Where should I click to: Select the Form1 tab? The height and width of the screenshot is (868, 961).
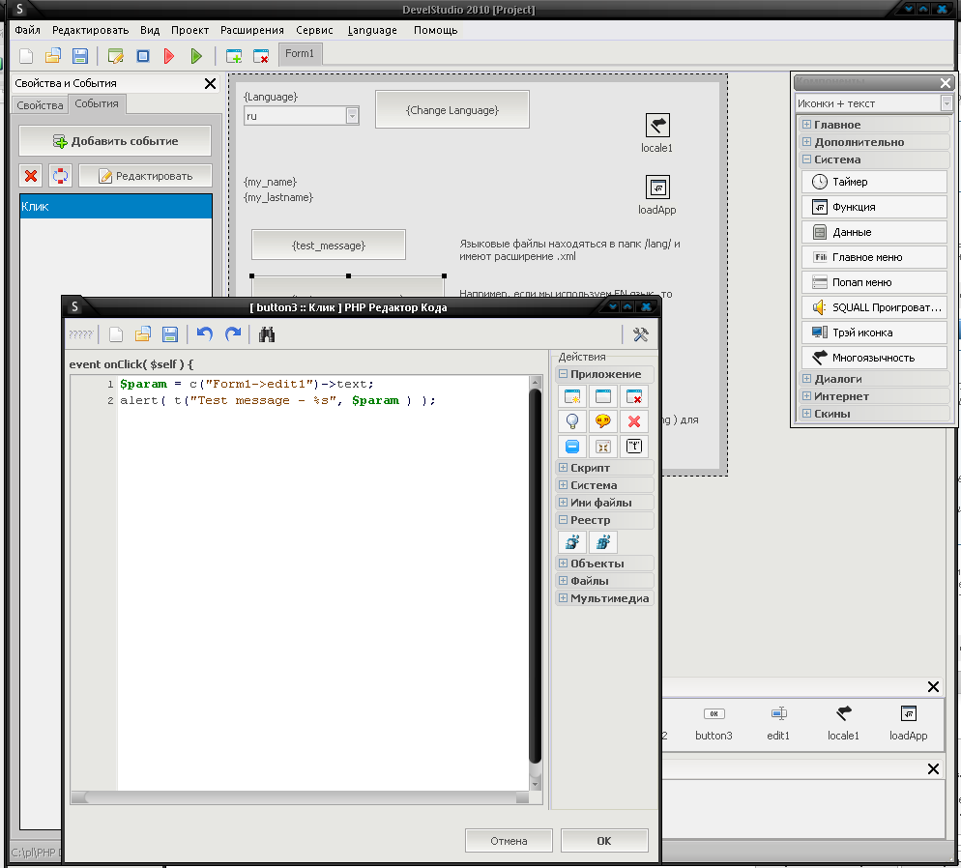point(300,54)
